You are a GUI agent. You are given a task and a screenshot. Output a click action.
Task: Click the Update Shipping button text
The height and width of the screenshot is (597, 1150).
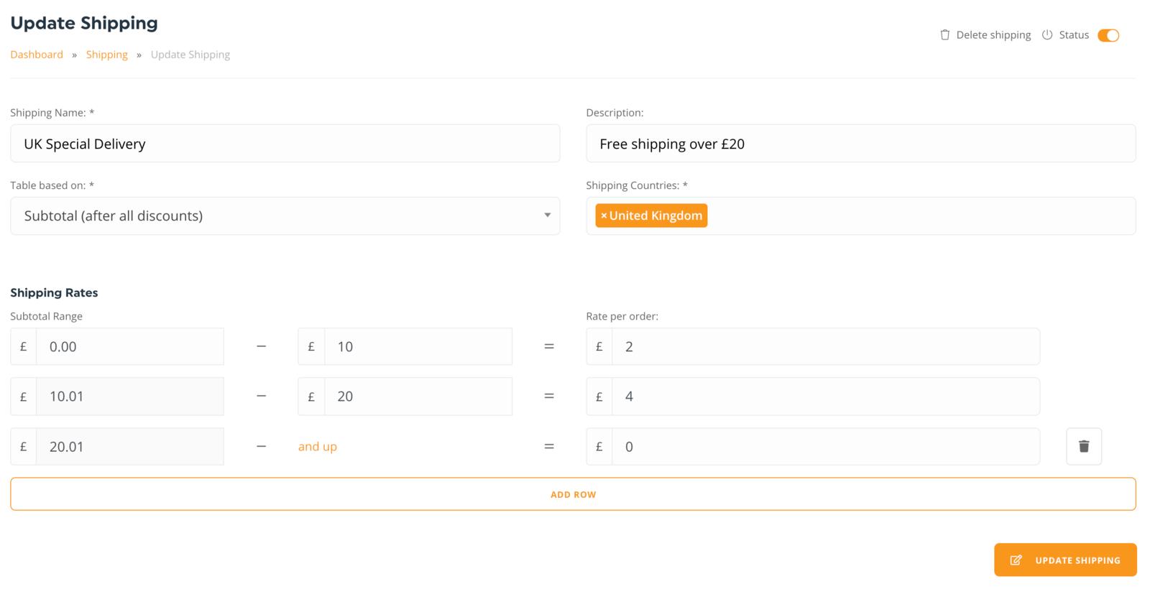click(1077, 560)
